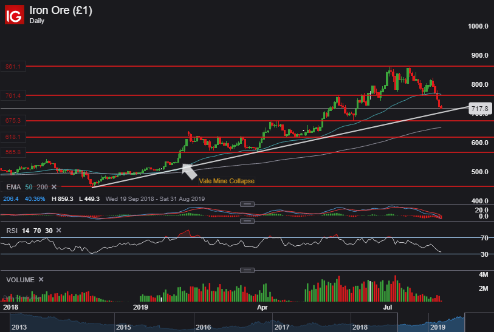Click the Jul label on the time axis
Image resolution: width=494 pixels, height=332 pixels.
point(387,308)
